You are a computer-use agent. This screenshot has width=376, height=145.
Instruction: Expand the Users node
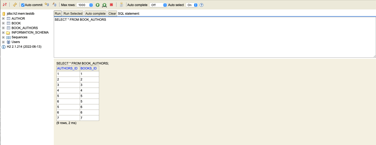3,42
